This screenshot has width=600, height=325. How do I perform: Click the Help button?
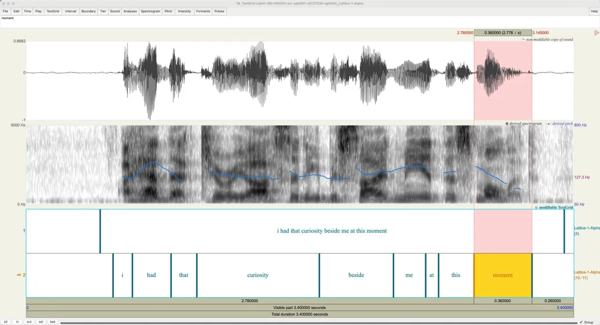tap(594, 11)
